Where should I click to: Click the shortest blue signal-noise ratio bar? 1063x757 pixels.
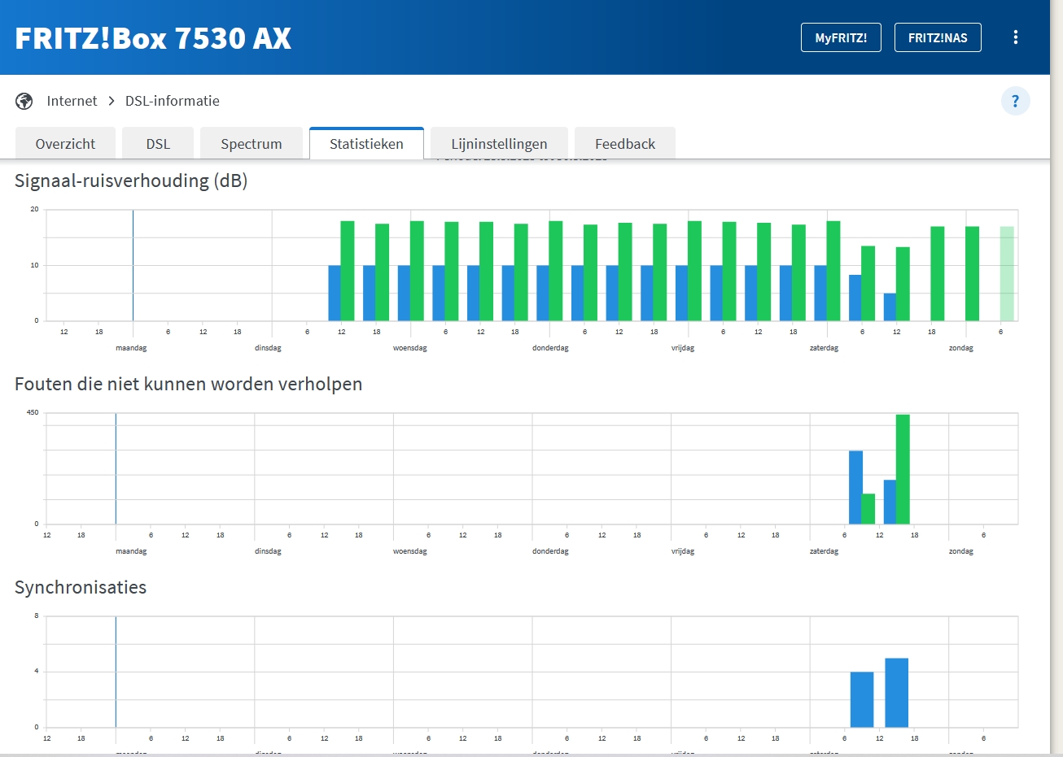click(x=890, y=307)
